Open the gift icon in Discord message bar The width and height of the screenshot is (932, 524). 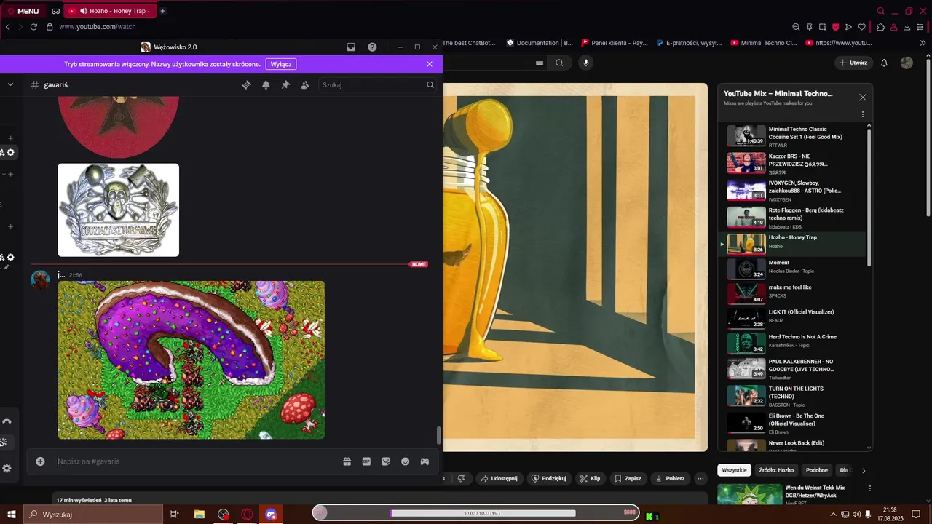pos(347,461)
